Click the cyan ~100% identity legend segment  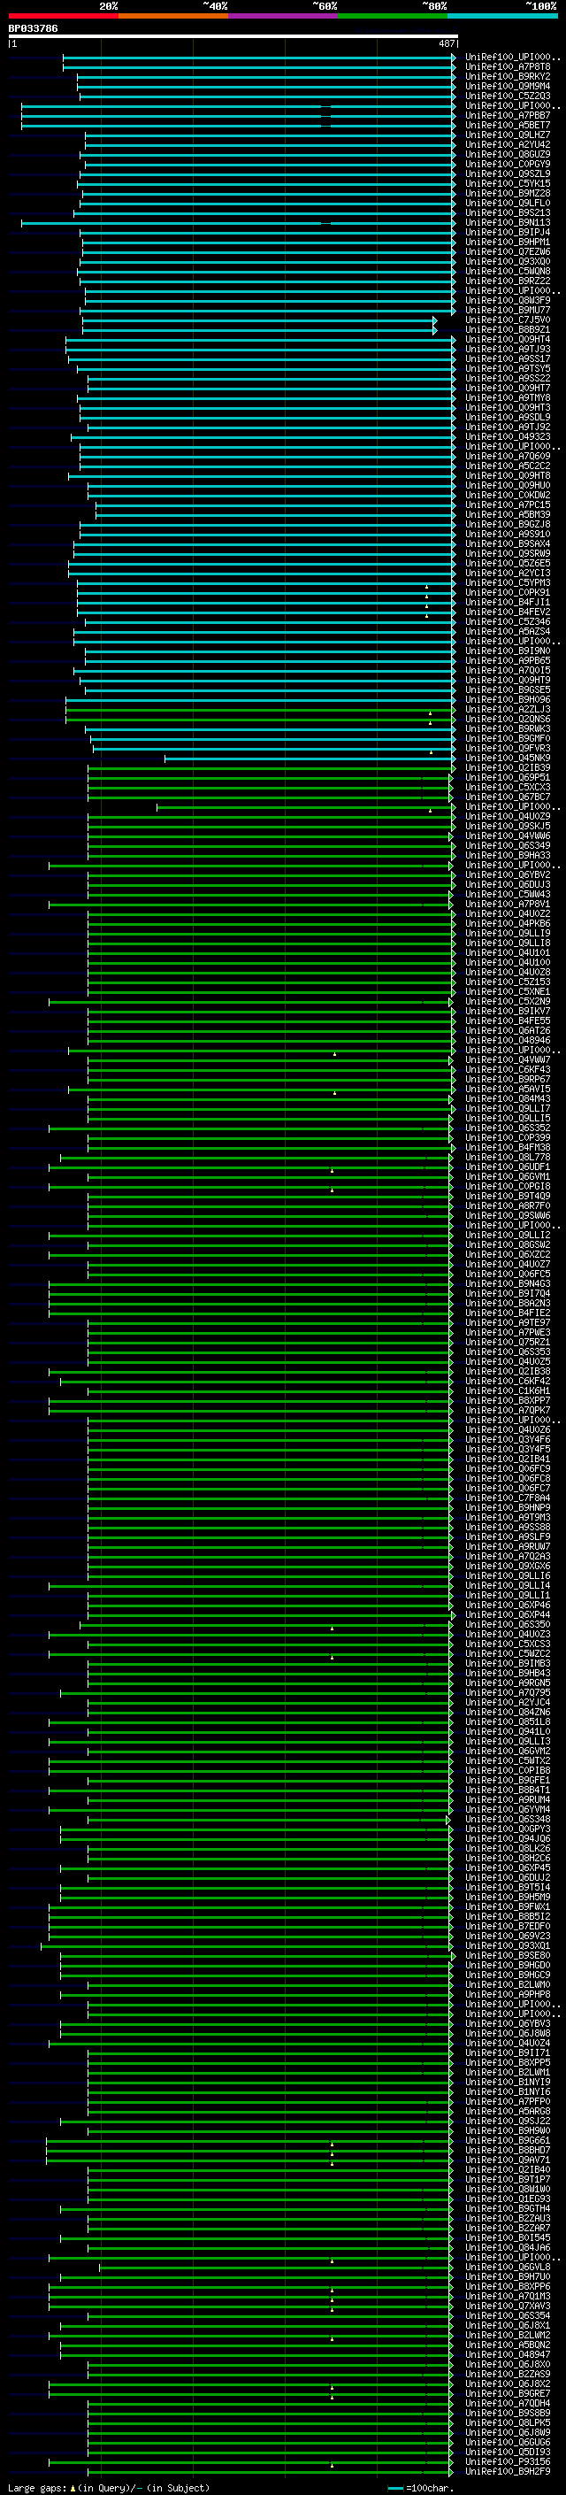click(502, 17)
